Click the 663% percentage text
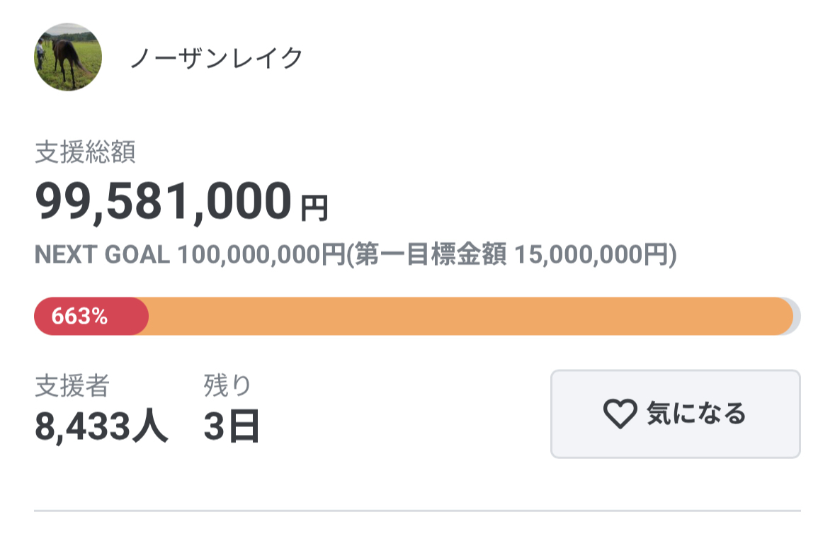 point(79,317)
